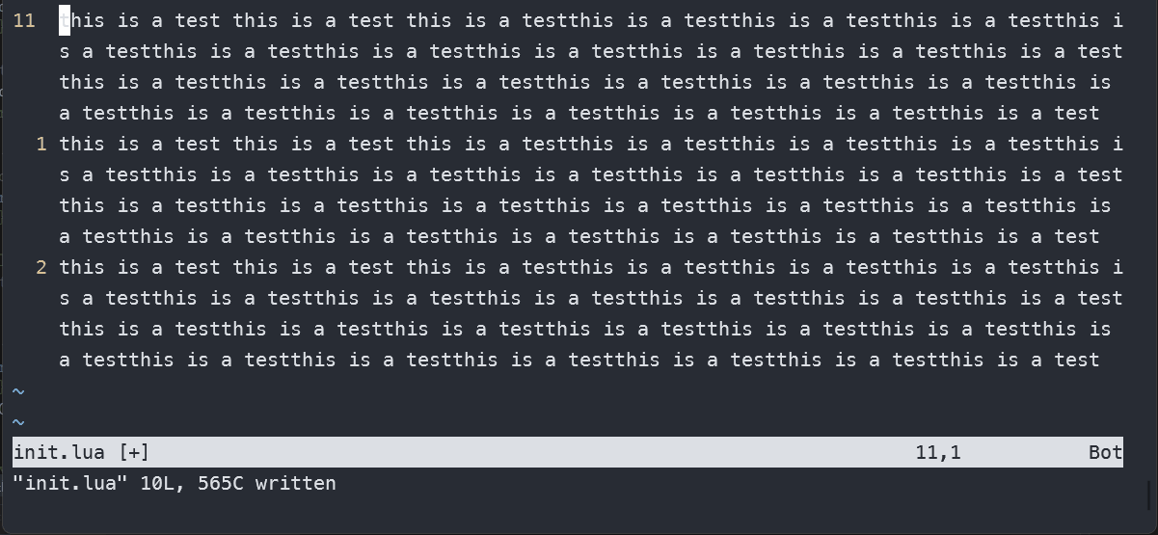Click the Bot scroll position indicator
This screenshot has height=535, width=1158.
(1106, 452)
